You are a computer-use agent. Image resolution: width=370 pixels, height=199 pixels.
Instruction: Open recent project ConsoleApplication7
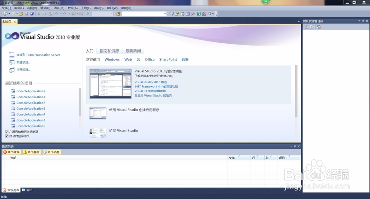coord(31,103)
